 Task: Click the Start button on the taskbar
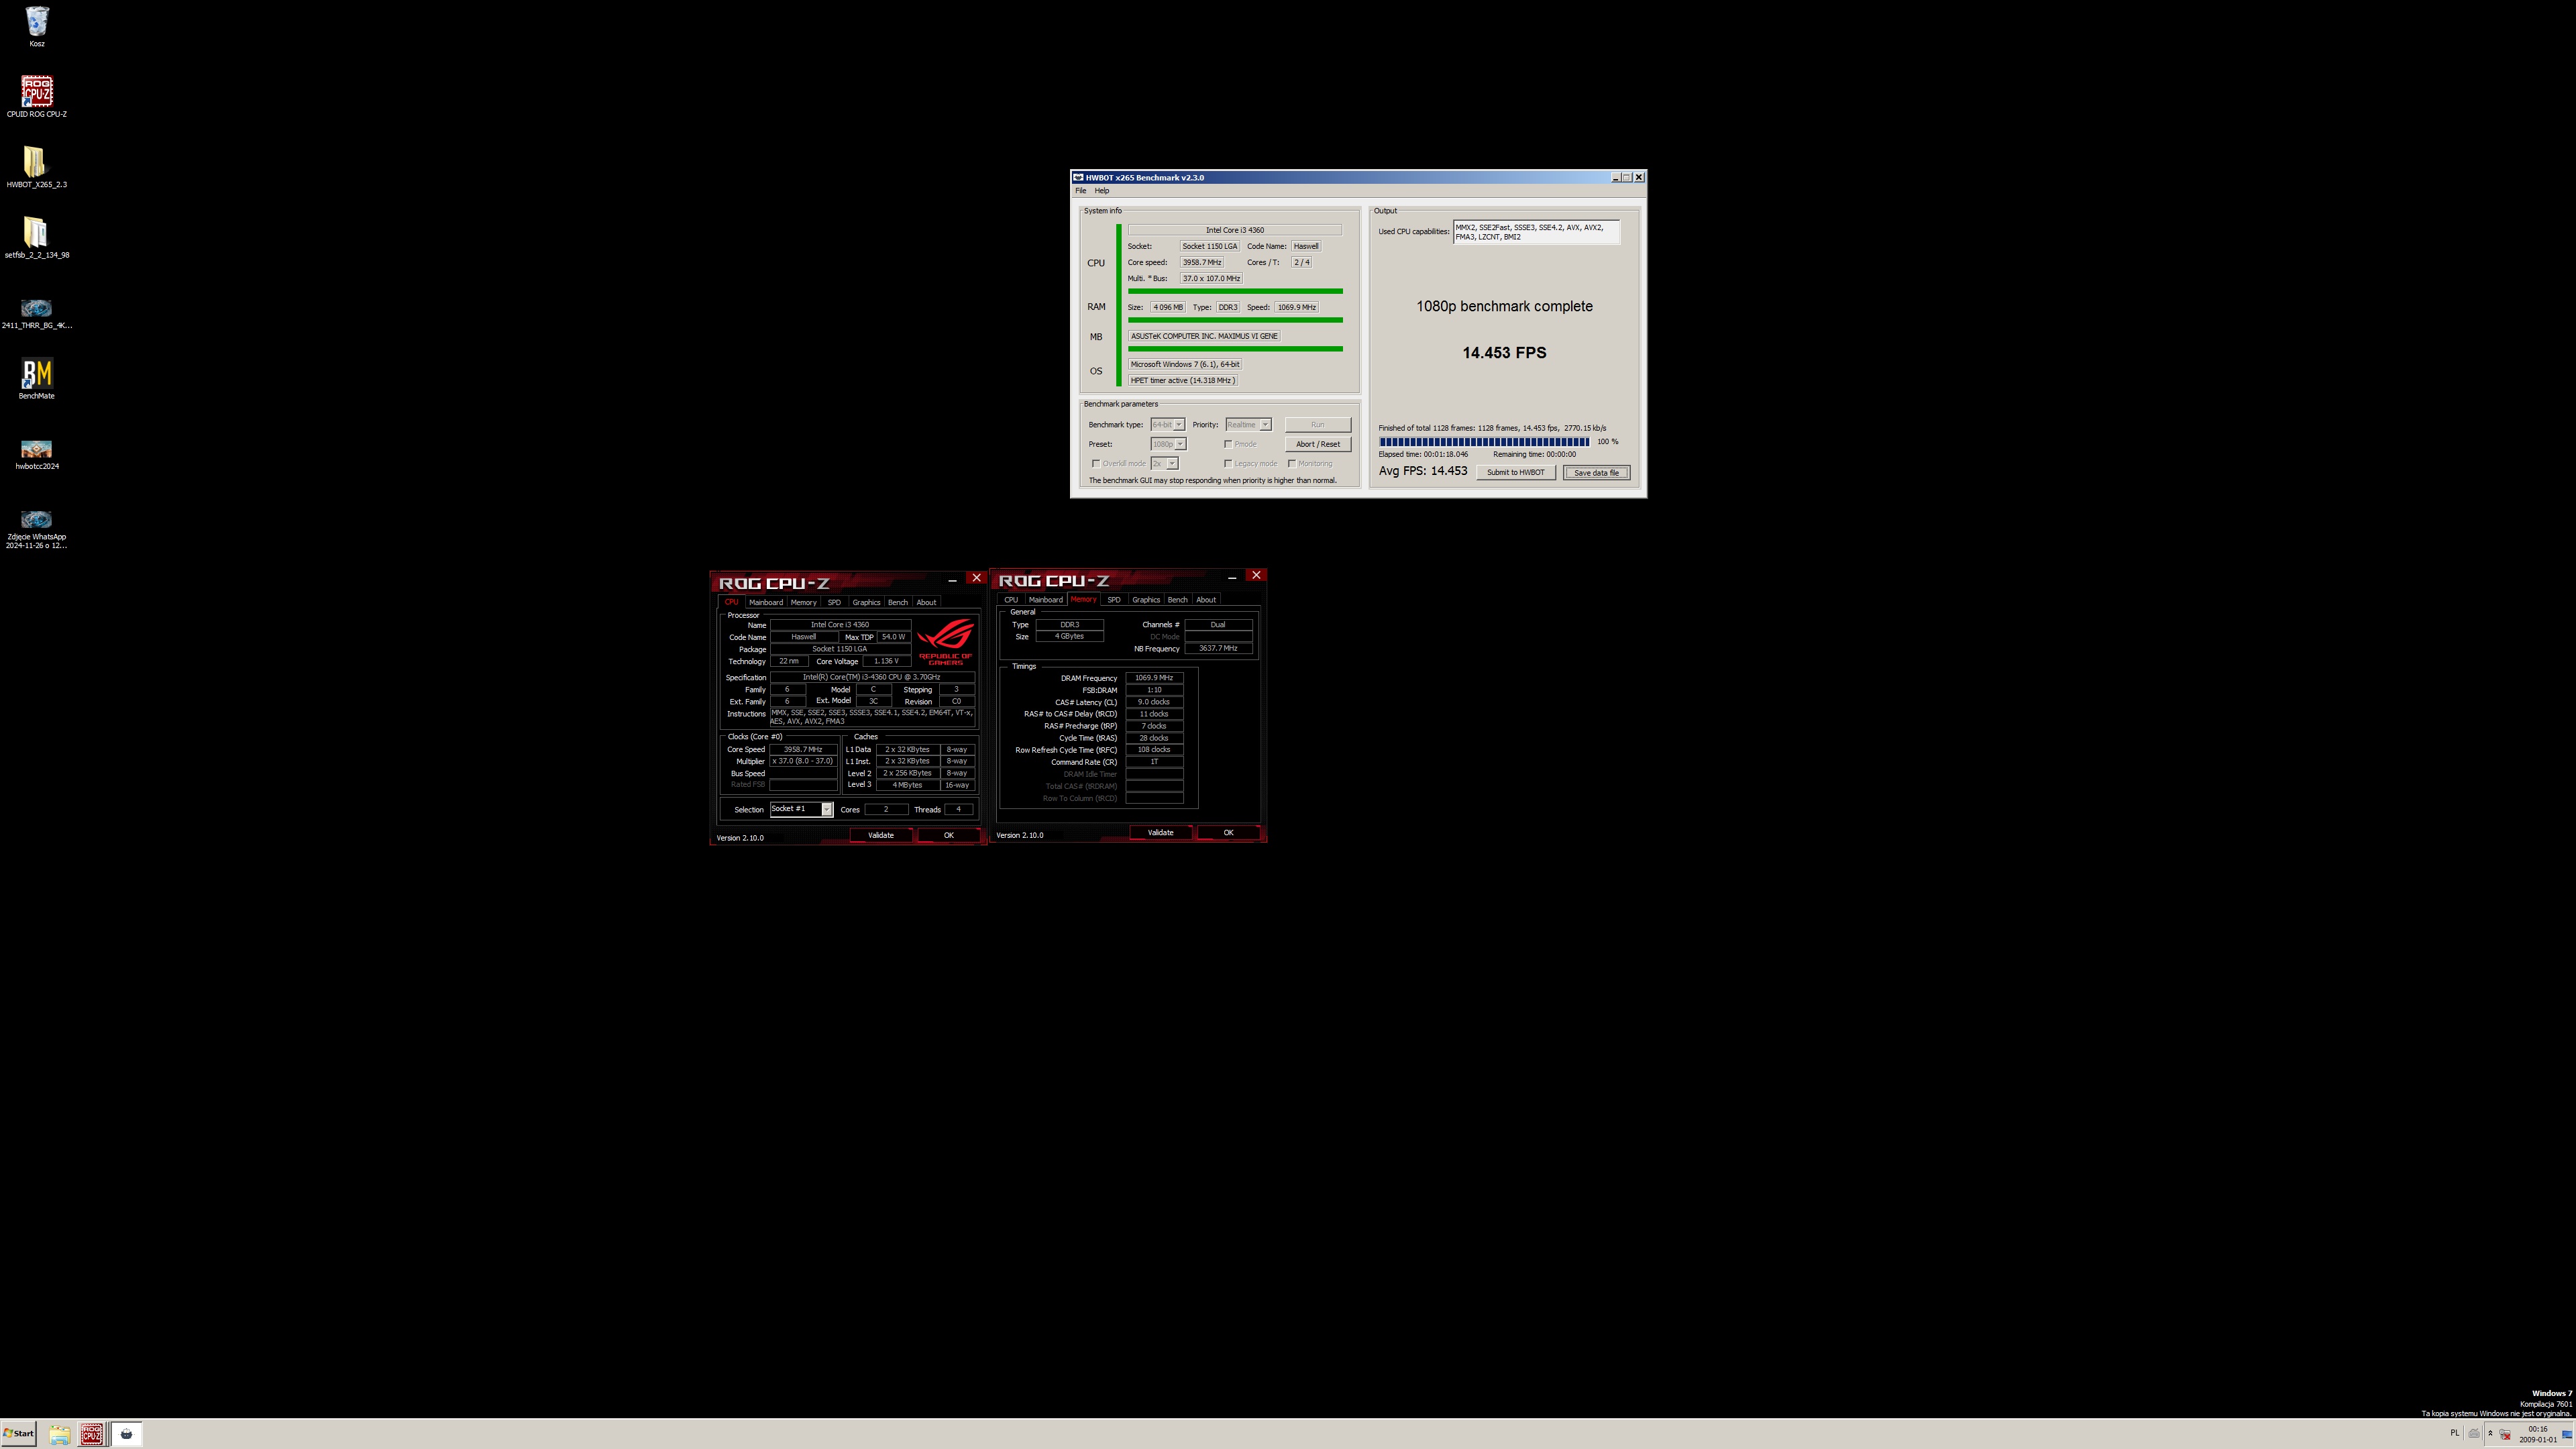19,1433
